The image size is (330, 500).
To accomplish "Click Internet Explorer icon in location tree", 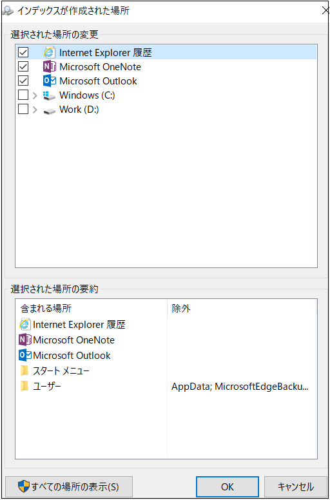I will pyautogui.click(x=49, y=52).
